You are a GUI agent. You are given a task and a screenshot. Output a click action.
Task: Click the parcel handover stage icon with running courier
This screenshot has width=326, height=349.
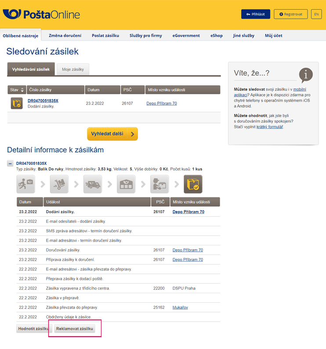tap(25, 184)
